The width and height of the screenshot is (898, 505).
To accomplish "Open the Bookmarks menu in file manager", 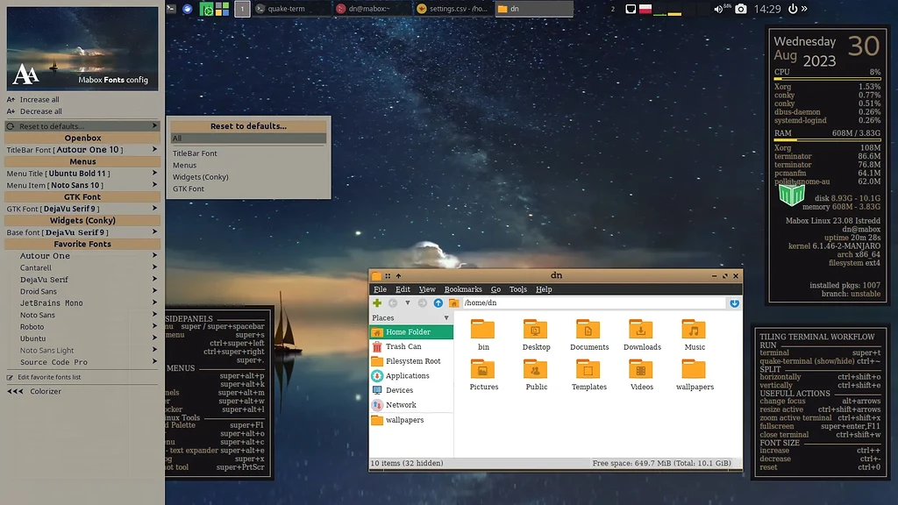I will [463, 289].
